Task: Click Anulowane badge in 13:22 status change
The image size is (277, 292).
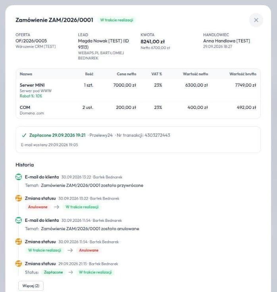Action: coord(38,207)
